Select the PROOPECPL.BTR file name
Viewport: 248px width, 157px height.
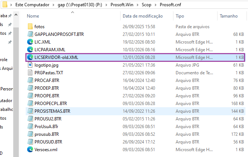[51, 104]
